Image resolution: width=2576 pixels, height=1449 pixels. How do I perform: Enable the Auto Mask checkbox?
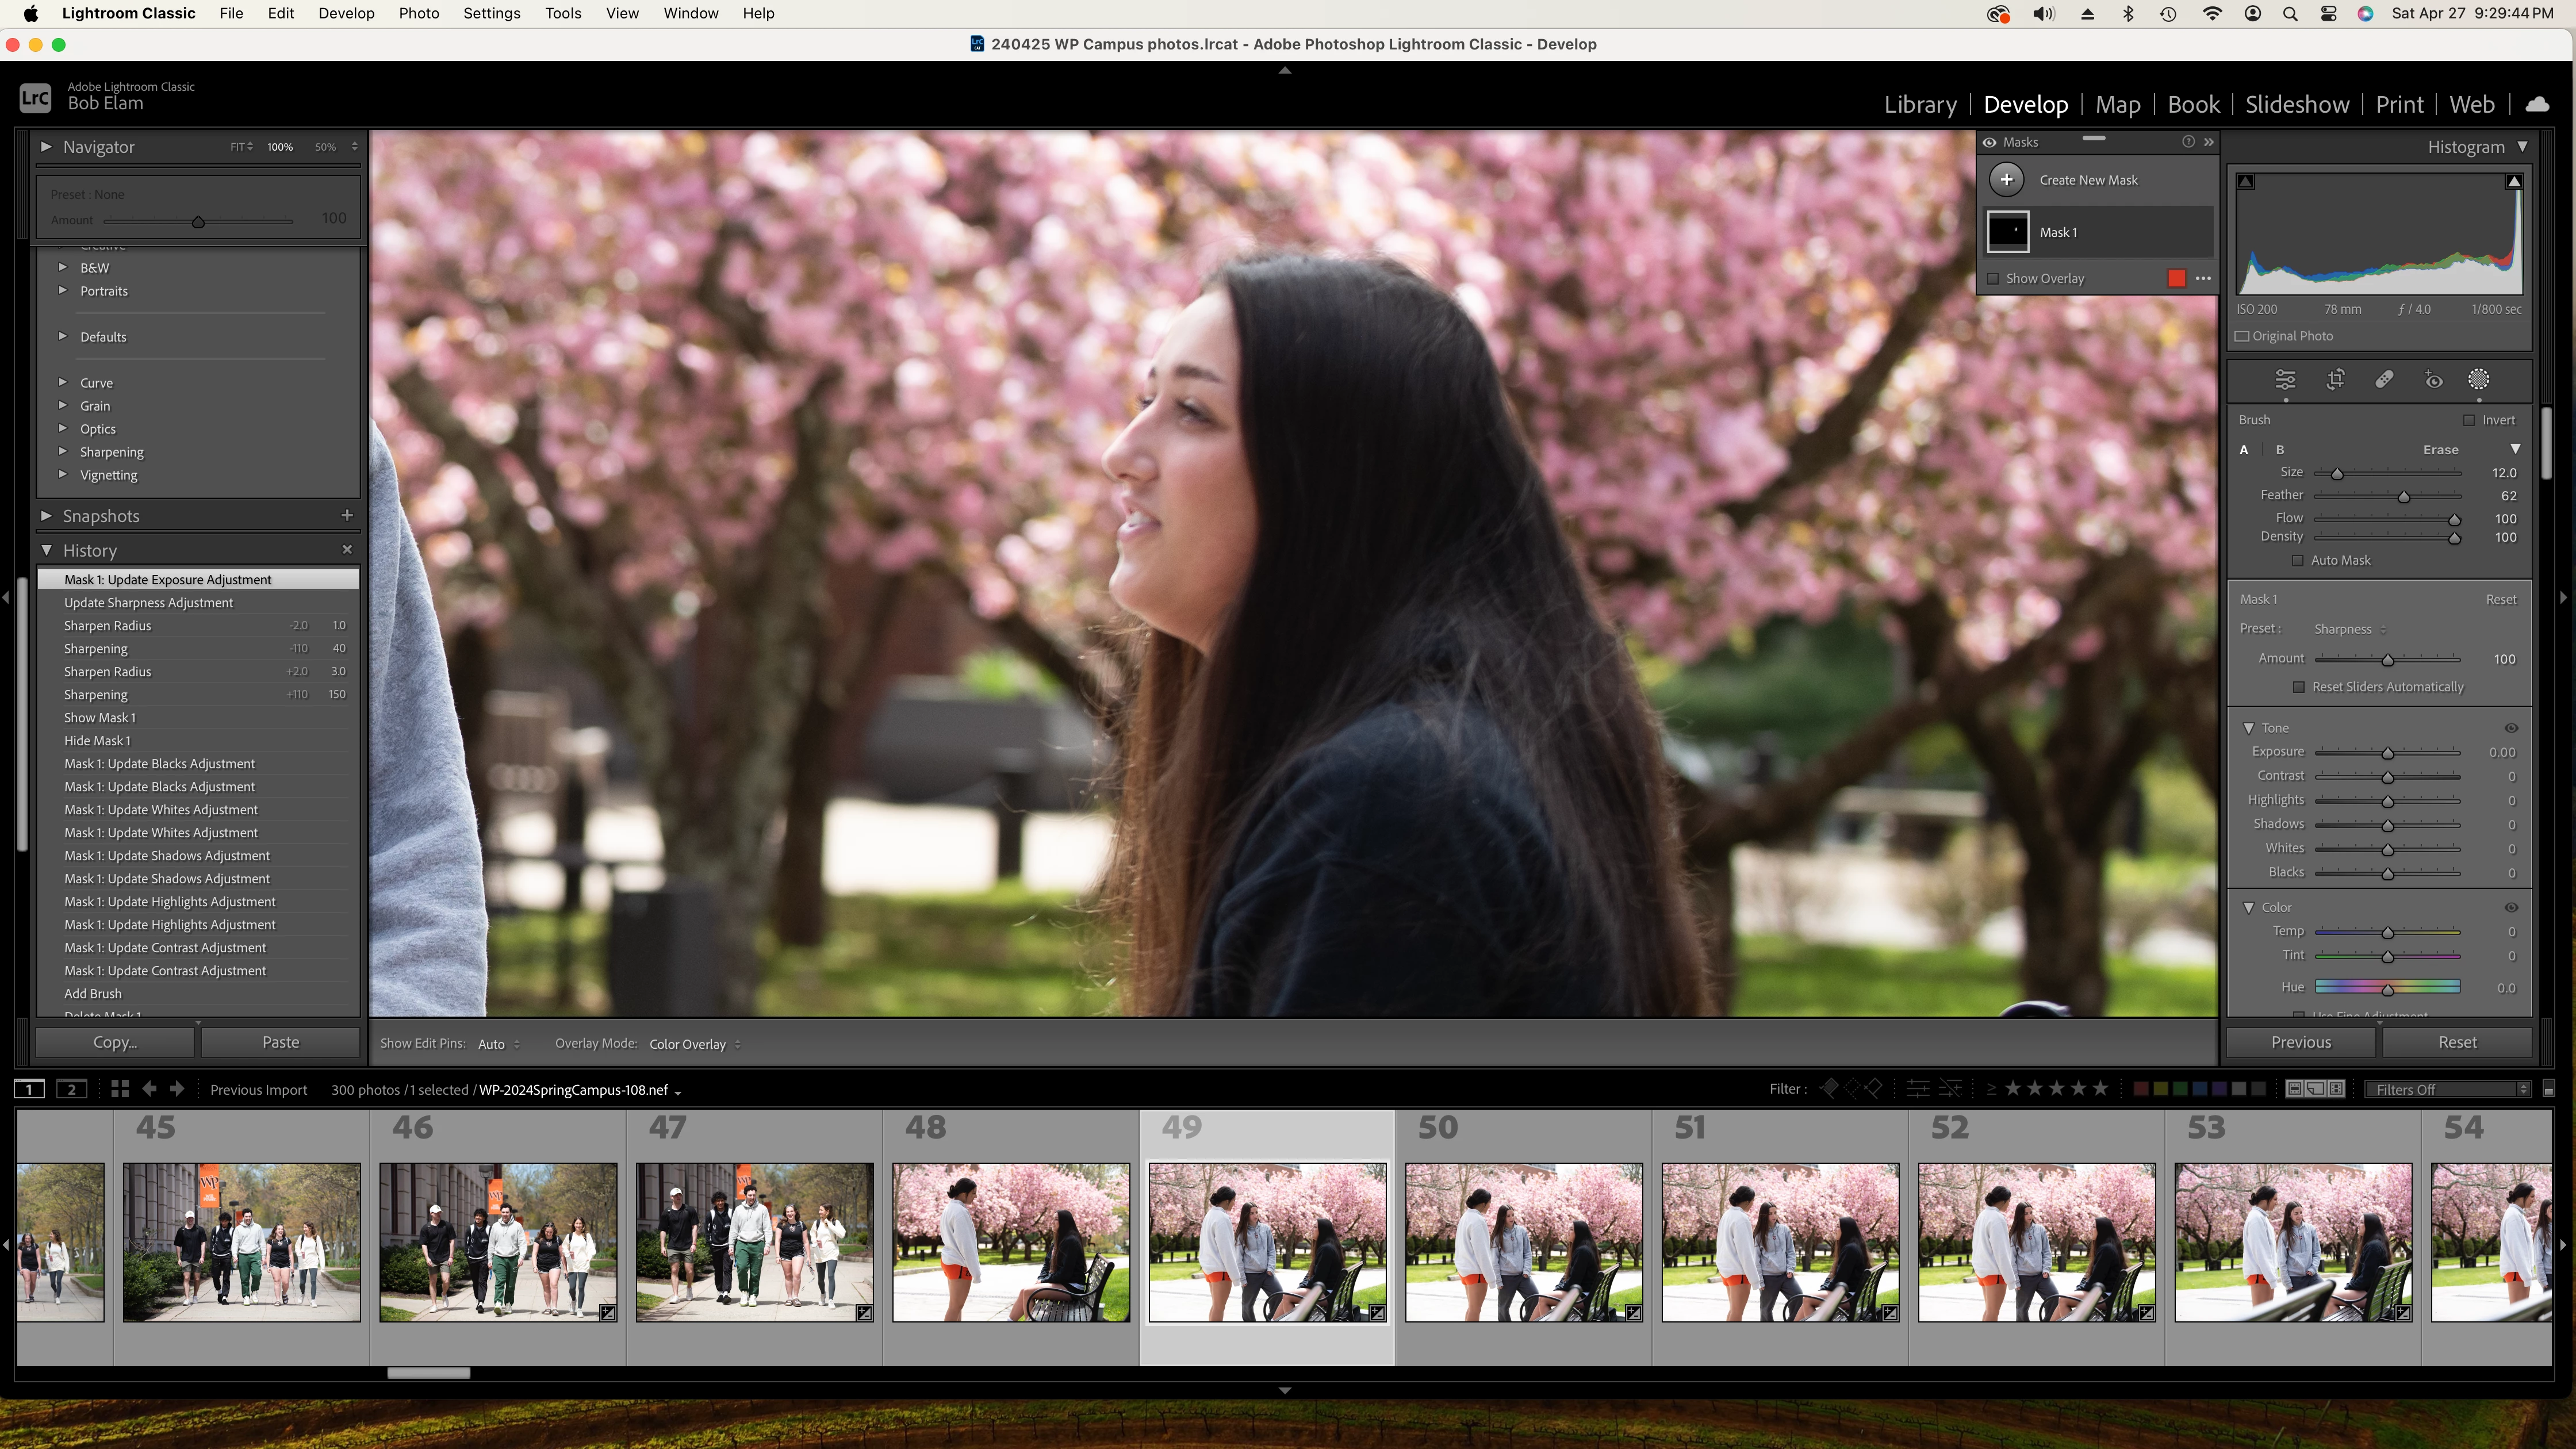tap(2298, 561)
